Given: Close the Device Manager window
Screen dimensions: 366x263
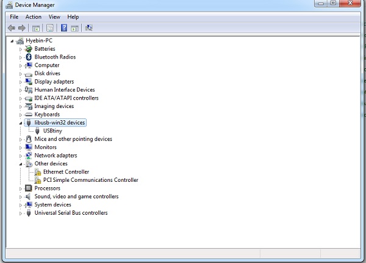Looking at the screenshot, I should [x=350, y=3].
